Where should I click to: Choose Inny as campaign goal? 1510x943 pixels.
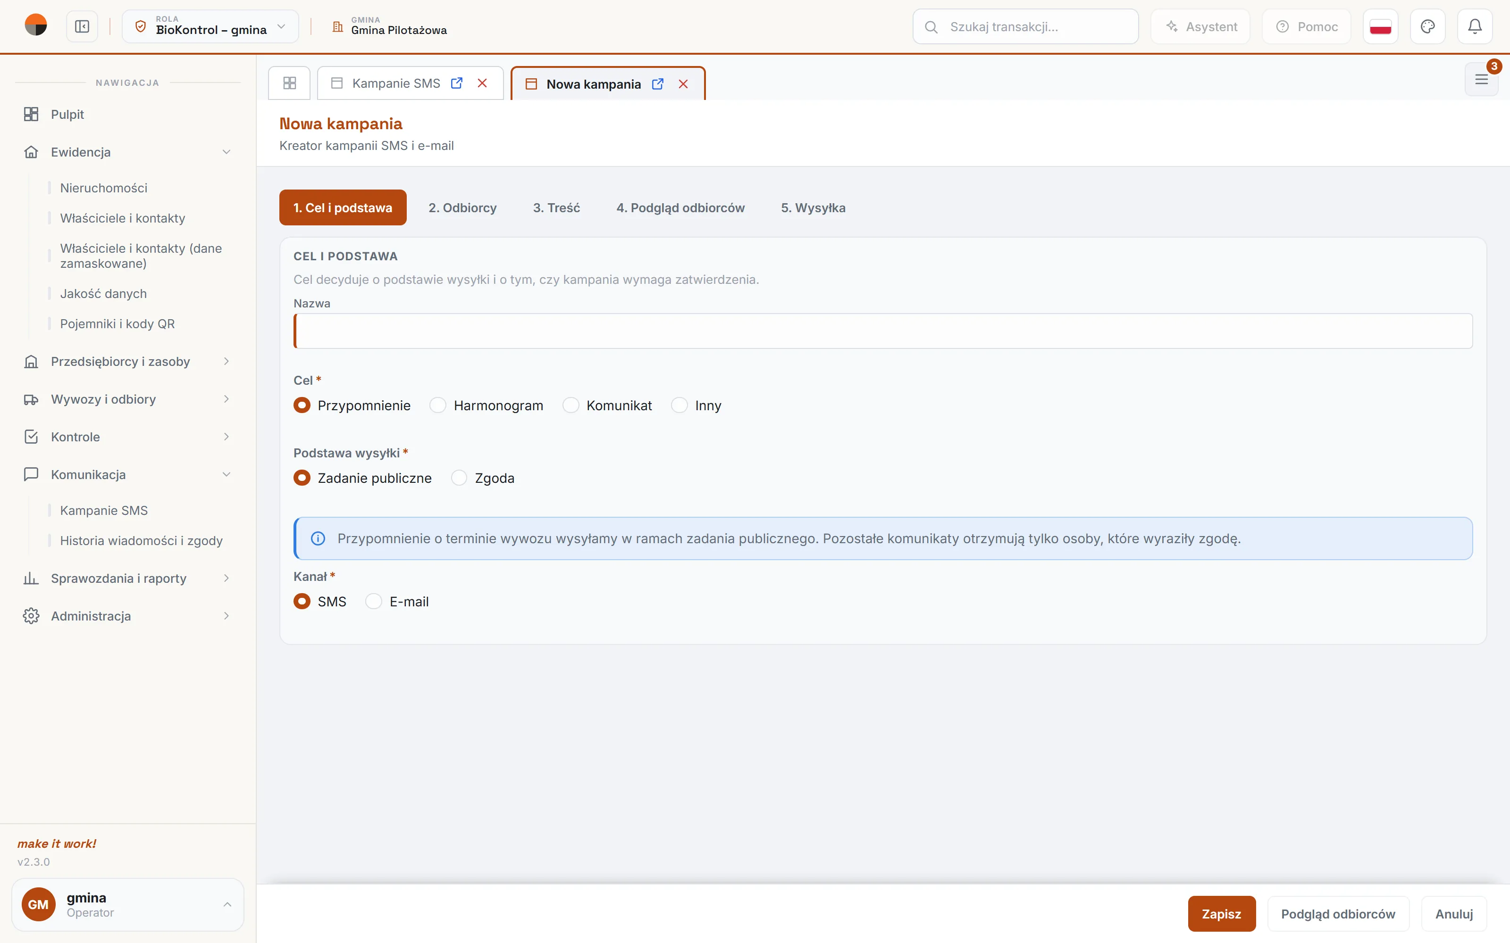[679, 405]
